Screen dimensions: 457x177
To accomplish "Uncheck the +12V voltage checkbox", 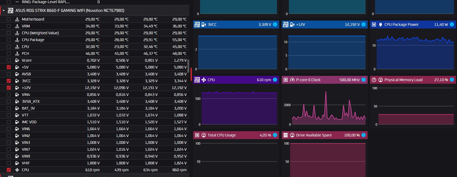I will (x=9, y=88).
